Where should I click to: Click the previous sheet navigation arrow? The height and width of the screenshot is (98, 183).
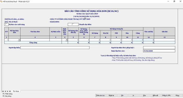[x=5, y=91]
